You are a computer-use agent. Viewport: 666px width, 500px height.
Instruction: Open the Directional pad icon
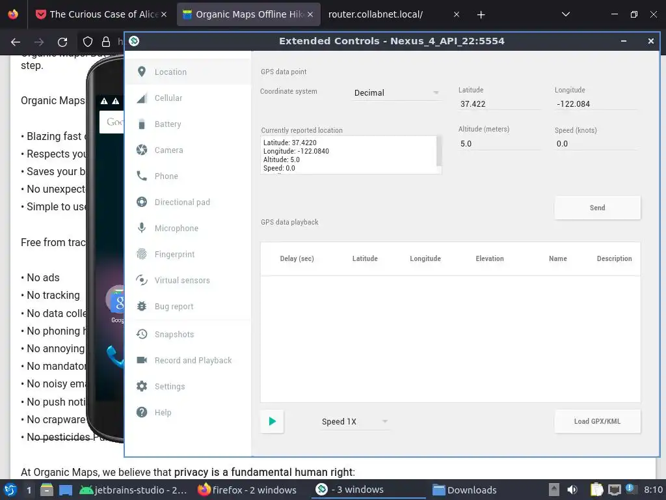click(142, 202)
